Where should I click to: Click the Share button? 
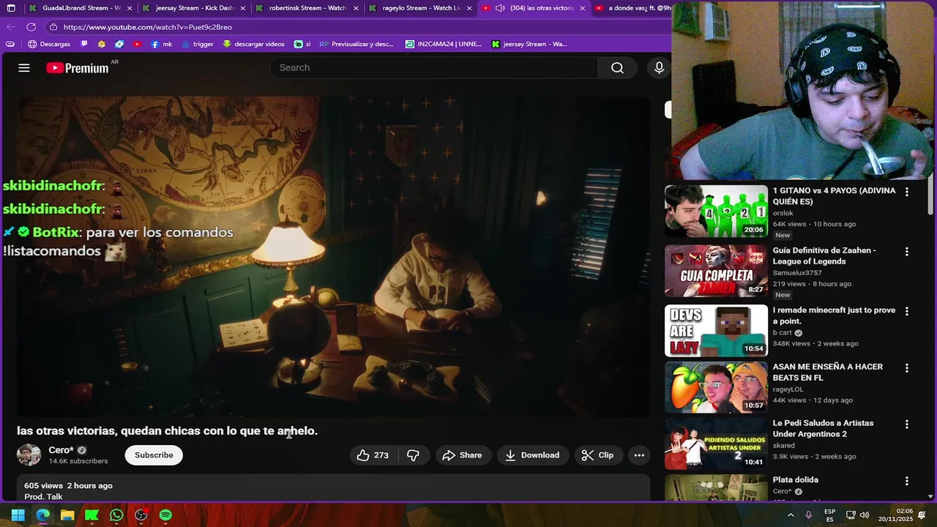tap(463, 455)
